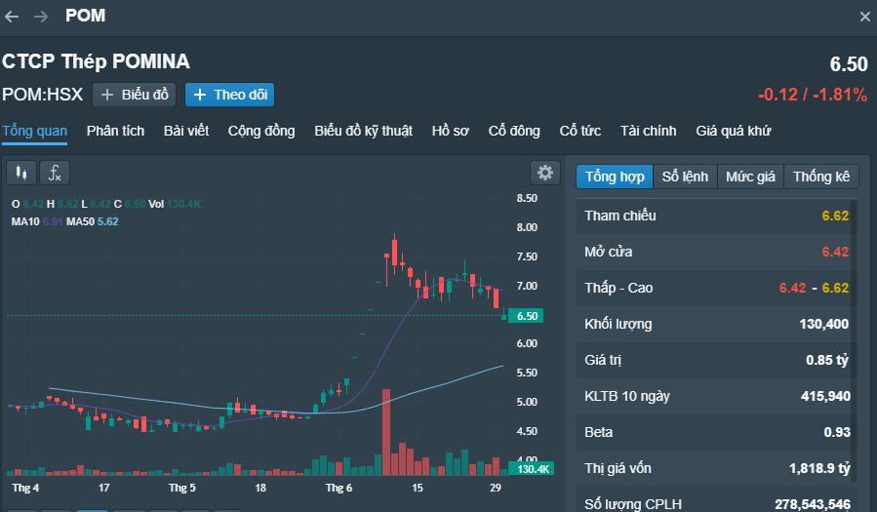Viewport: 877px width, 512px height.
Task: Open the Cổ tức tab
Action: [x=580, y=131]
